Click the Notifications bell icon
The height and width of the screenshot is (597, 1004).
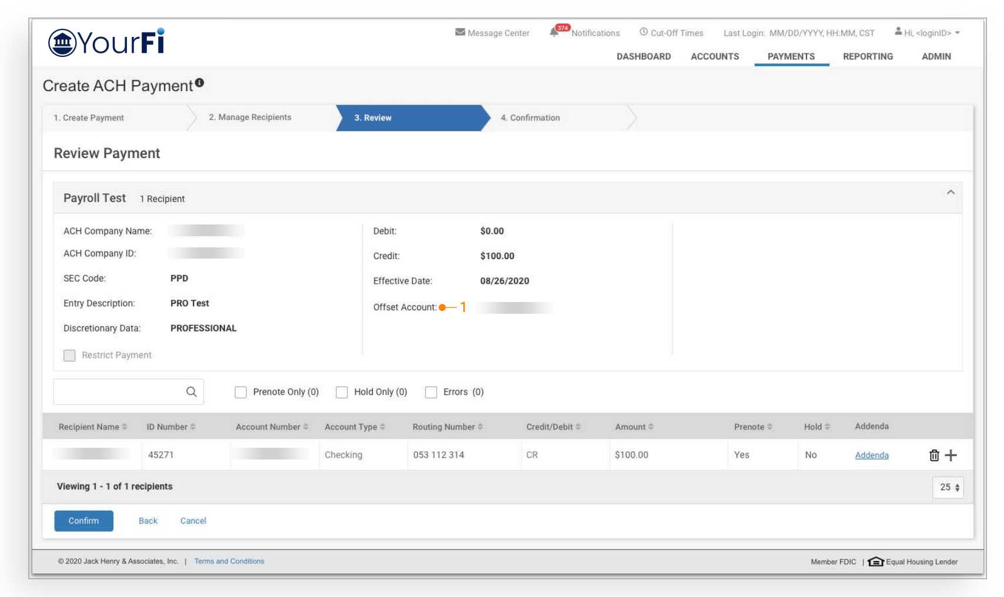[x=554, y=32]
